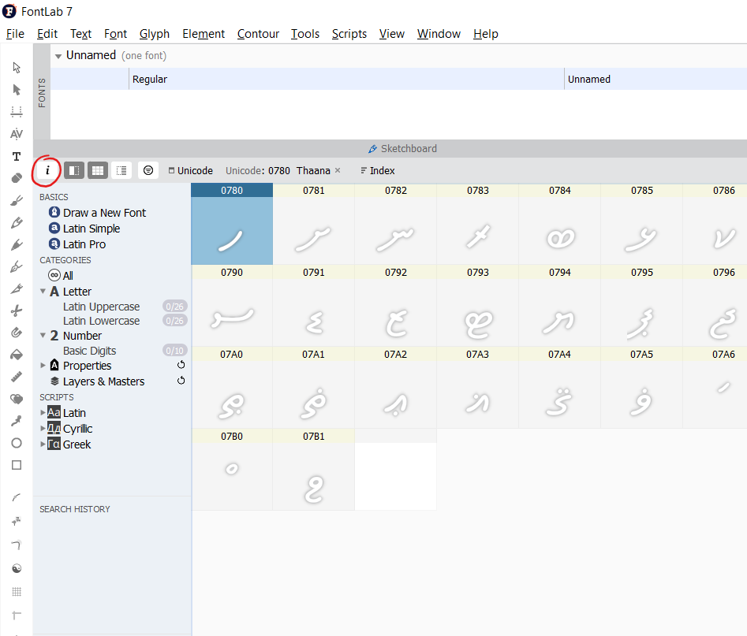747x636 pixels.
Task: Open the Scripts menu
Action: point(349,34)
